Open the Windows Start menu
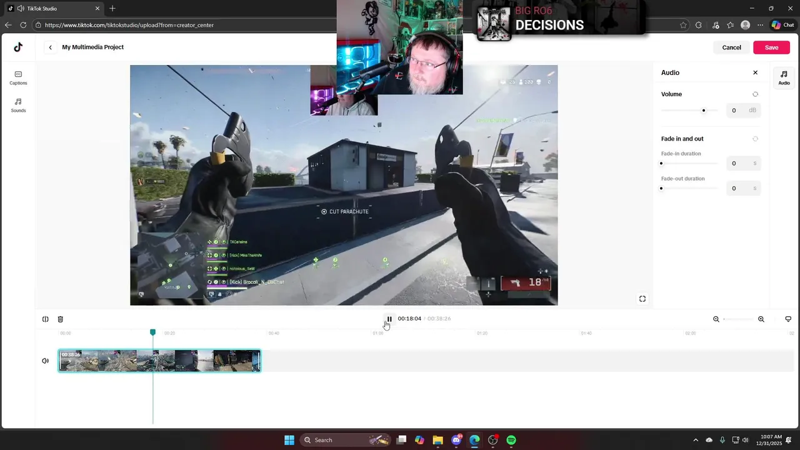This screenshot has height=450, width=800. click(x=289, y=440)
